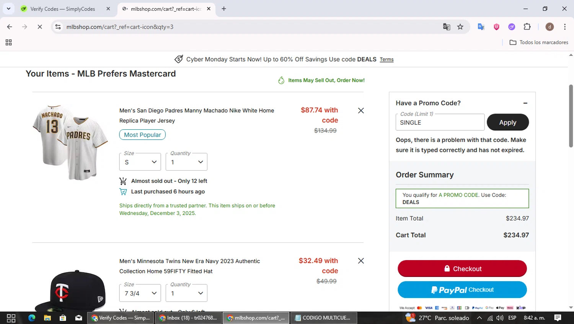Click the page vertical scrollbar thumb

[x=571, y=116]
